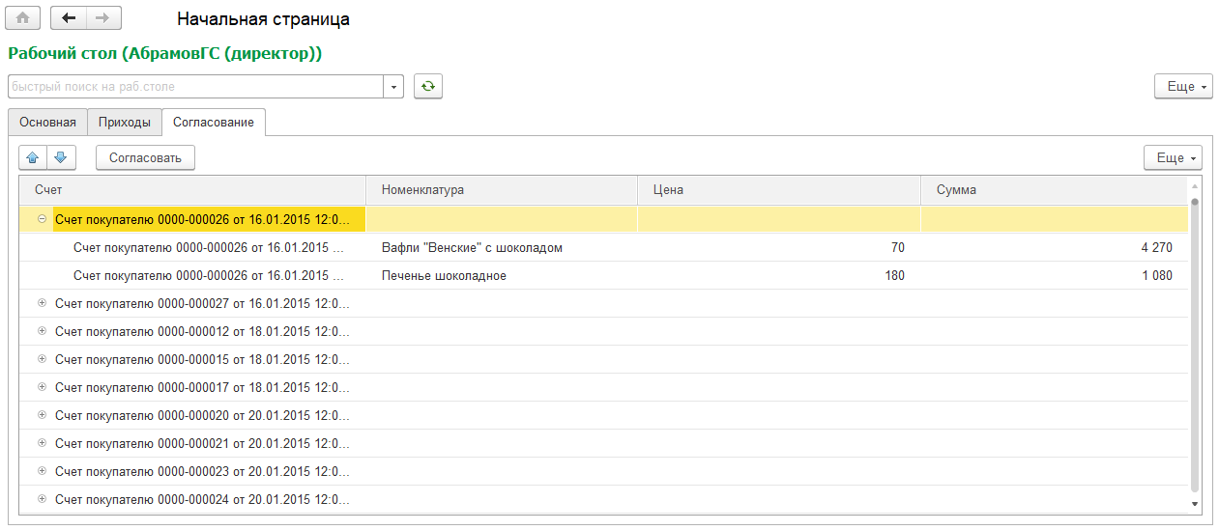Expand invoice 0000-000012 row
This screenshot has height=530, width=1219.
(42, 331)
